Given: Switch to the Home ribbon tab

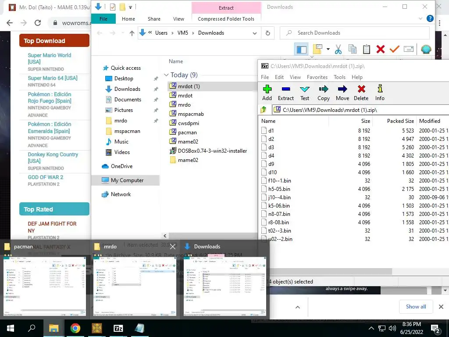Looking at the screenshot, I should [x=128, y=18].
